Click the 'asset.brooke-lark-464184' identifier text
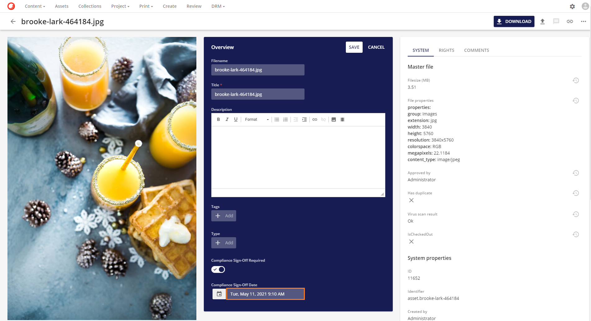The height and width of the screenshot is (321, 591). click(x=433, y=298)
